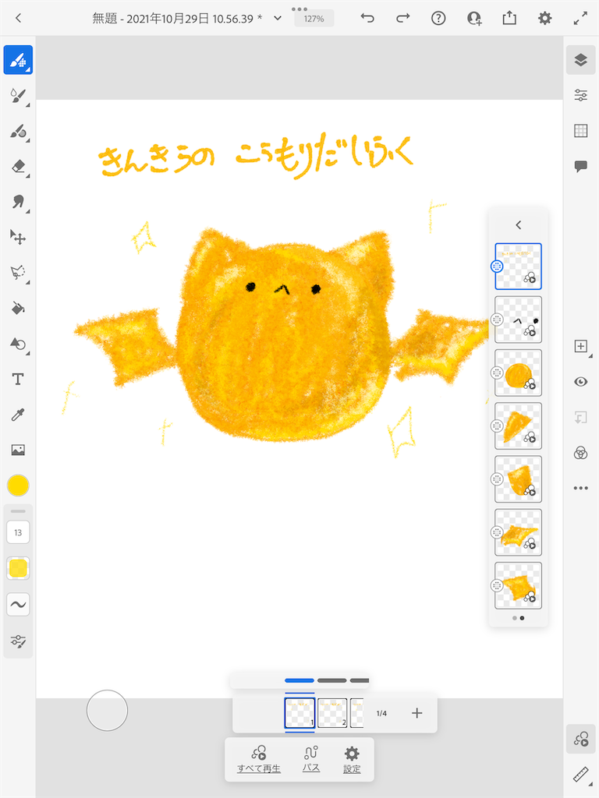Select the Lasso selection tool
599x798 pixels.
click(19, 273)
